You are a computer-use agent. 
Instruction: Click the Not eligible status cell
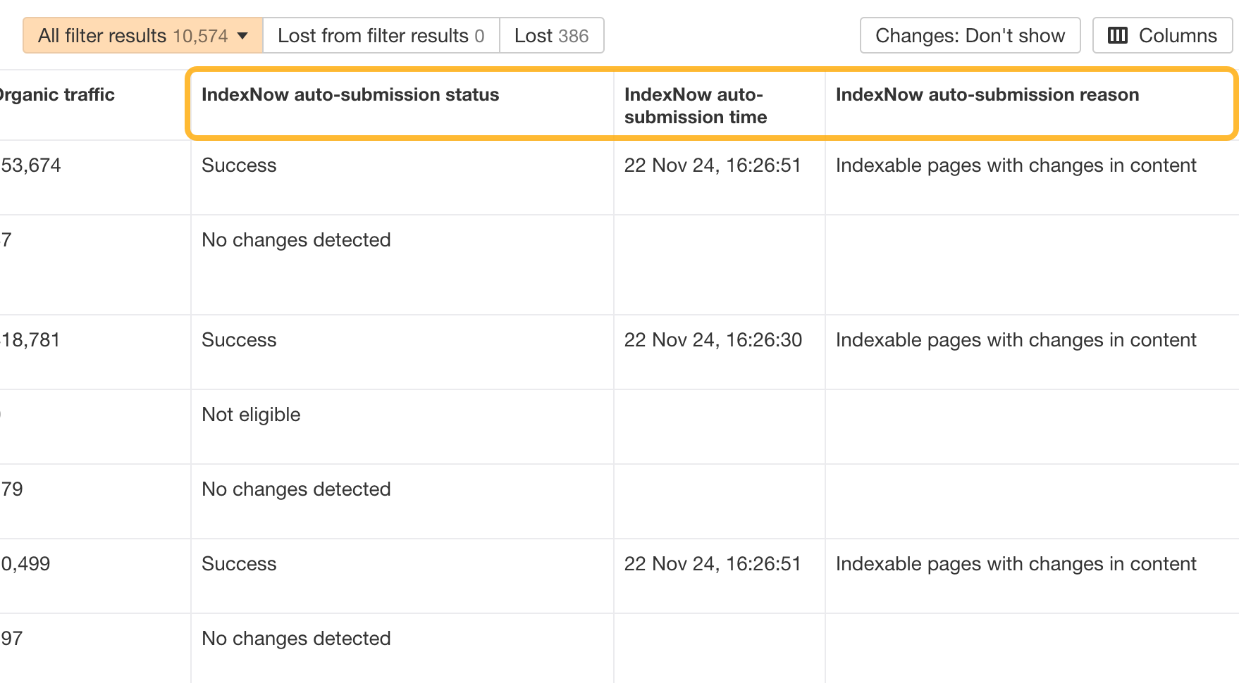tap(251, 415)
